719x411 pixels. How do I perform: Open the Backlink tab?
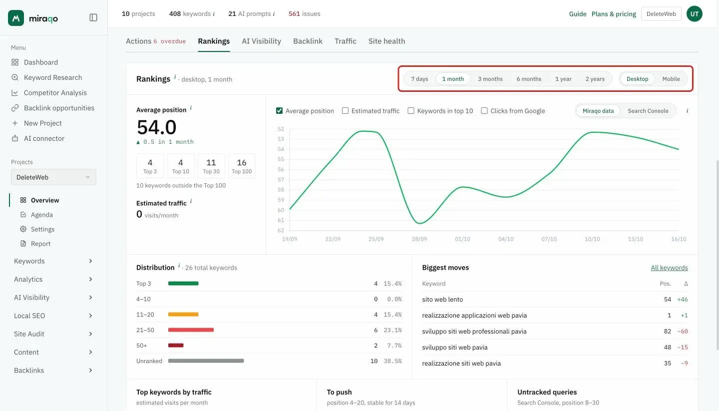pyautogui.click(x=308, y=41)
